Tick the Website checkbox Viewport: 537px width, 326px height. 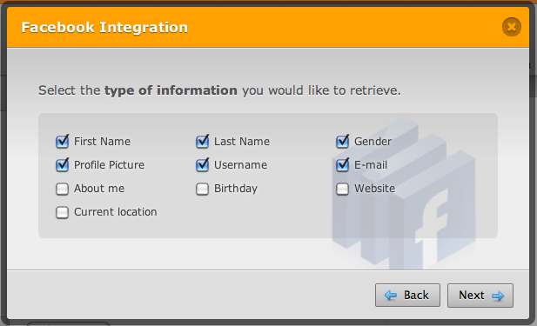pyautogui.click(x=342, y=189)
